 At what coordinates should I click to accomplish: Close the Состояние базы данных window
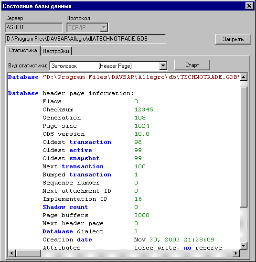pos(249,6)
